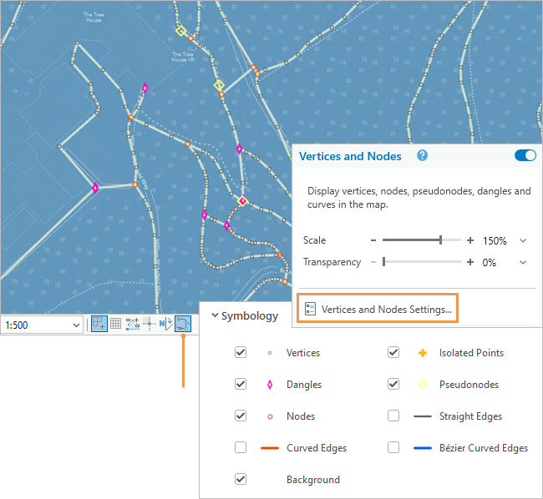
Task: Turn off the Vertices and Nodes switch
Action: point(525,156)
